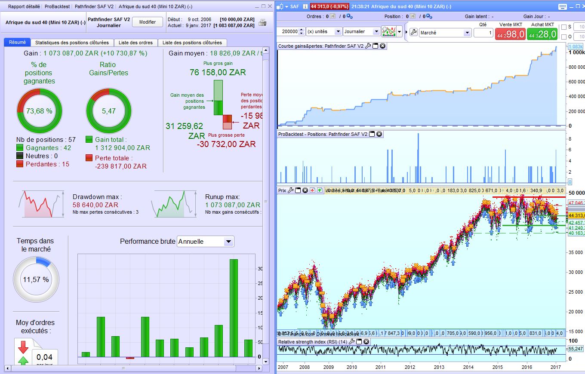This screenshot has width=585, height=374.
Task: Click the 5,47 Ratio Gains/Pertes donut chart
Action: pos(109,111)
